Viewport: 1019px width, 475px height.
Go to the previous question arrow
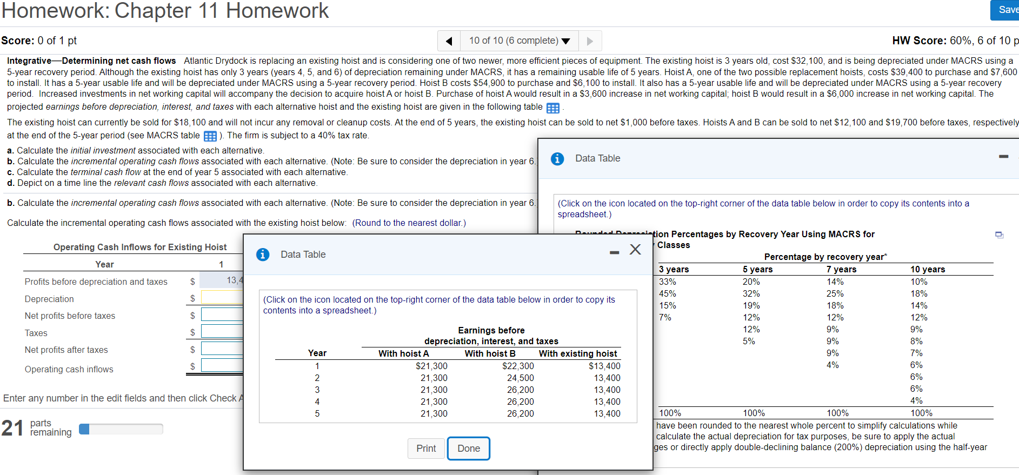click(x=449, y=41)
